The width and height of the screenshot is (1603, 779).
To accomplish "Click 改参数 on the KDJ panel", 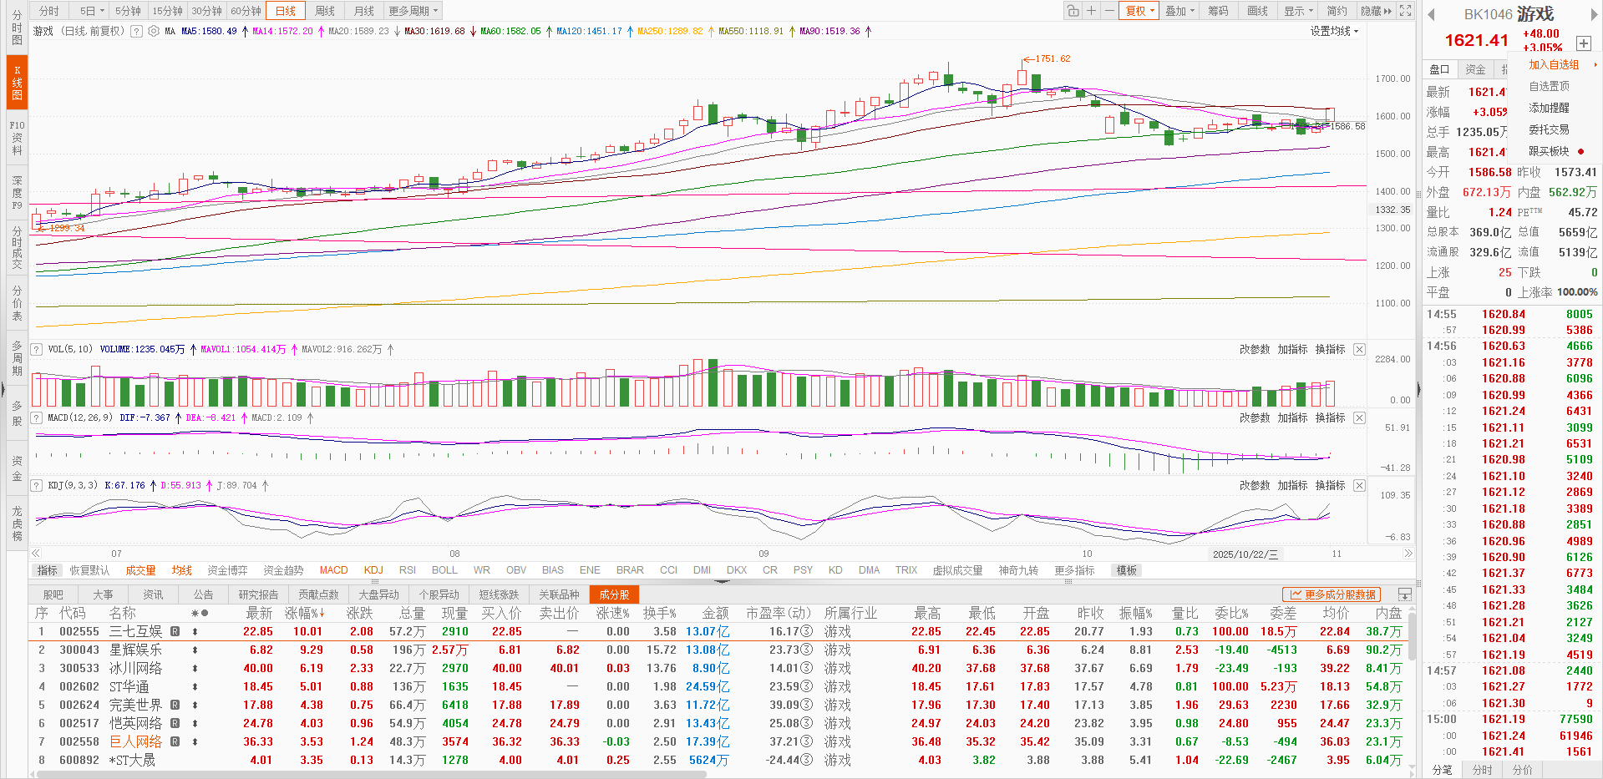I will point(1255,485).
